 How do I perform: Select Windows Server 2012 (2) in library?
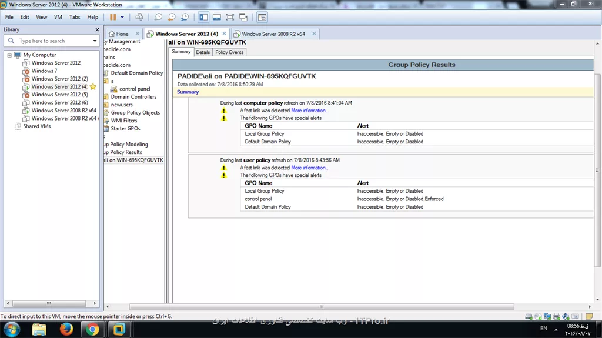click(59, 79)
